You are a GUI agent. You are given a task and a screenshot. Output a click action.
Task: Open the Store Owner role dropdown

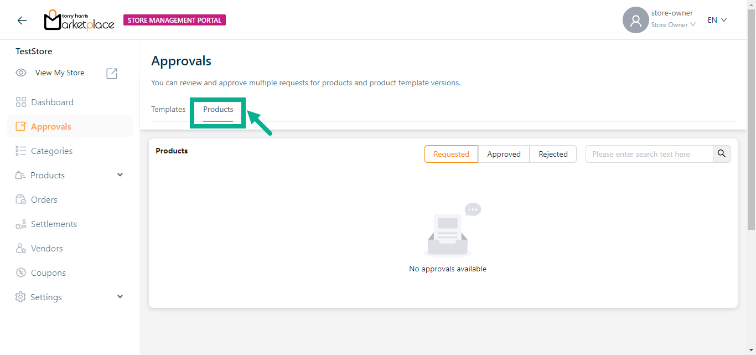(673, 25)
